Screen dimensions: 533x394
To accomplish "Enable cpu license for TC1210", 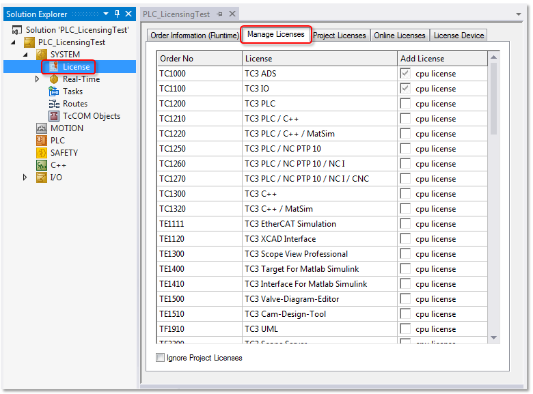I will (405, 118).
